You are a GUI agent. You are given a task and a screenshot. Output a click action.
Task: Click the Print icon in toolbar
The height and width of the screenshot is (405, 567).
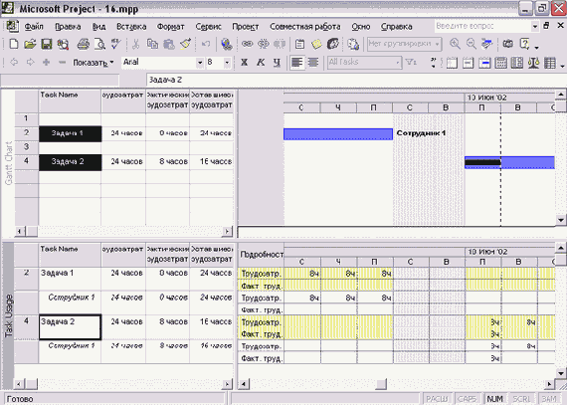point(84,44)
